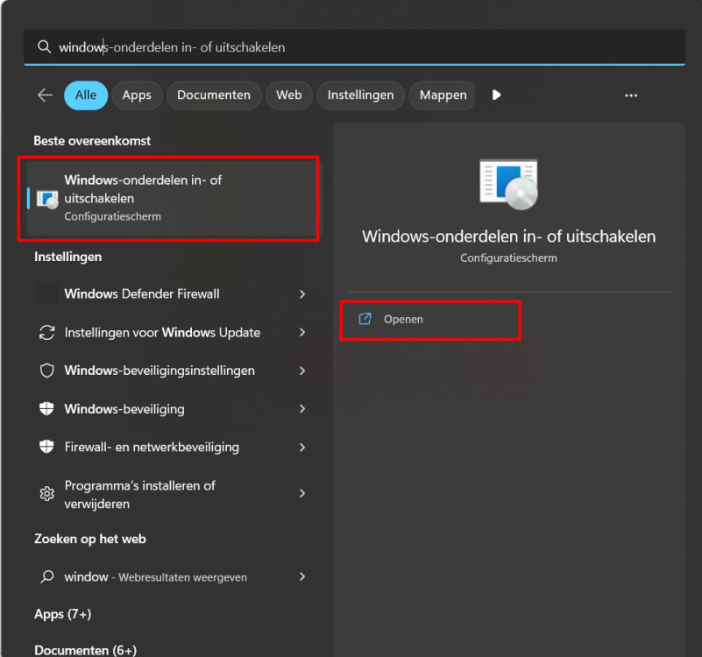Click the large Windows-onderdelen preview icon
The height and width of the screenshot is (657, 702).
pos(508,184)
